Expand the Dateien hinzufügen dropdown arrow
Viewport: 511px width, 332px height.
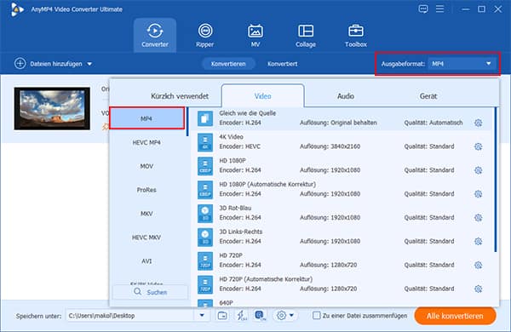pos(89,64)
